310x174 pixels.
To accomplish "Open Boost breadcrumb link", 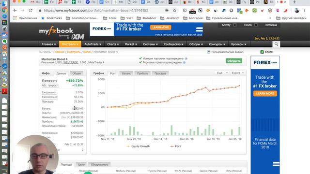I will point(87,52).
